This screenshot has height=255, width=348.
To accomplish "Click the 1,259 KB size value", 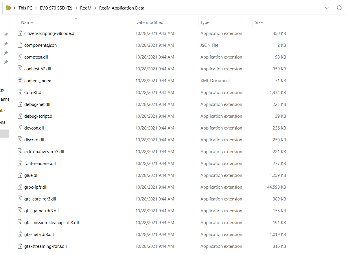I will (278, 175).
